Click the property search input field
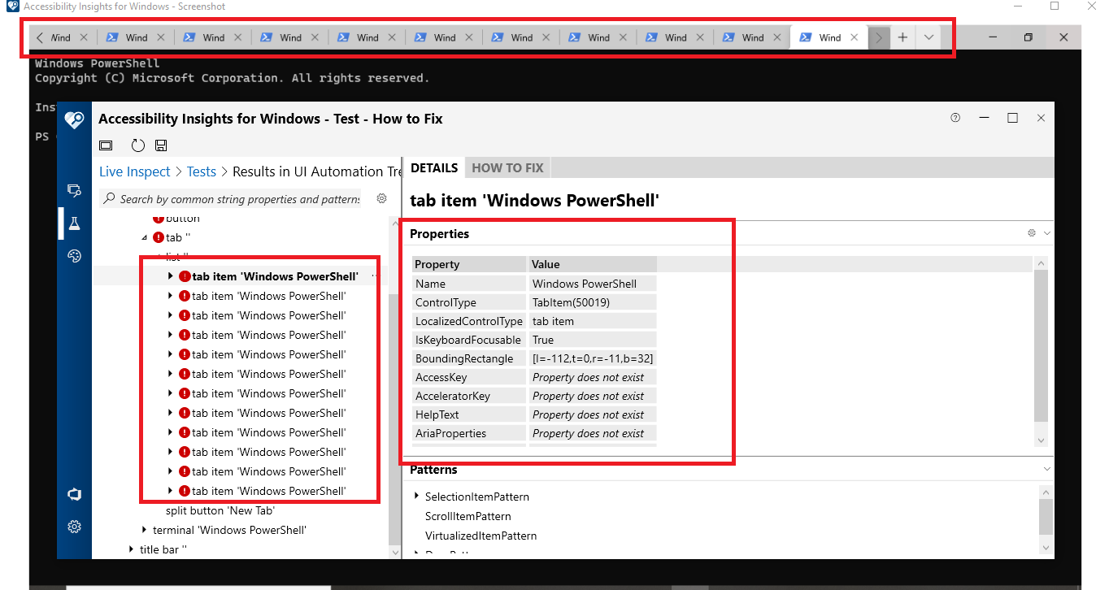The width and height of the screenshot is (1109, 590). (236, 198)
